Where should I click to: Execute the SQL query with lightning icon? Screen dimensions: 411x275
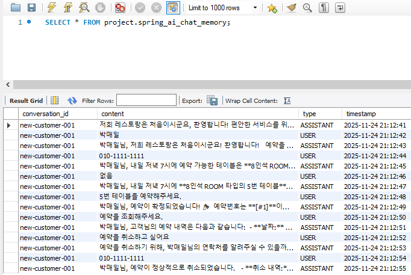click(x=52, y=8)
